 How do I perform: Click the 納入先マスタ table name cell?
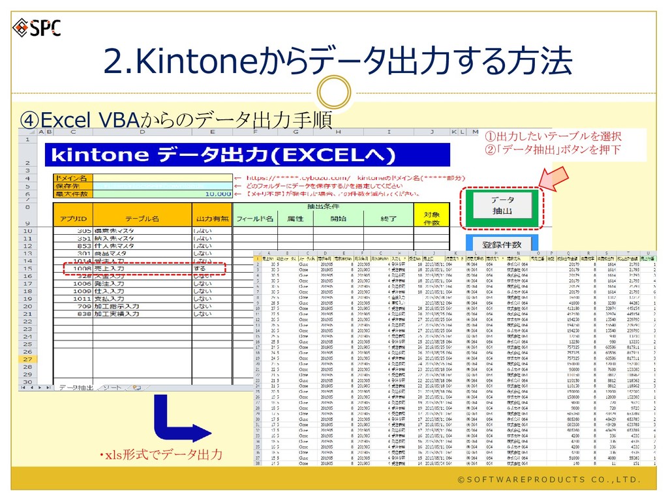click(x=142, y=238)
